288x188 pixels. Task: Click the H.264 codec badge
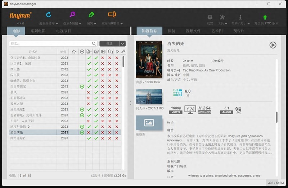point(204,110)
